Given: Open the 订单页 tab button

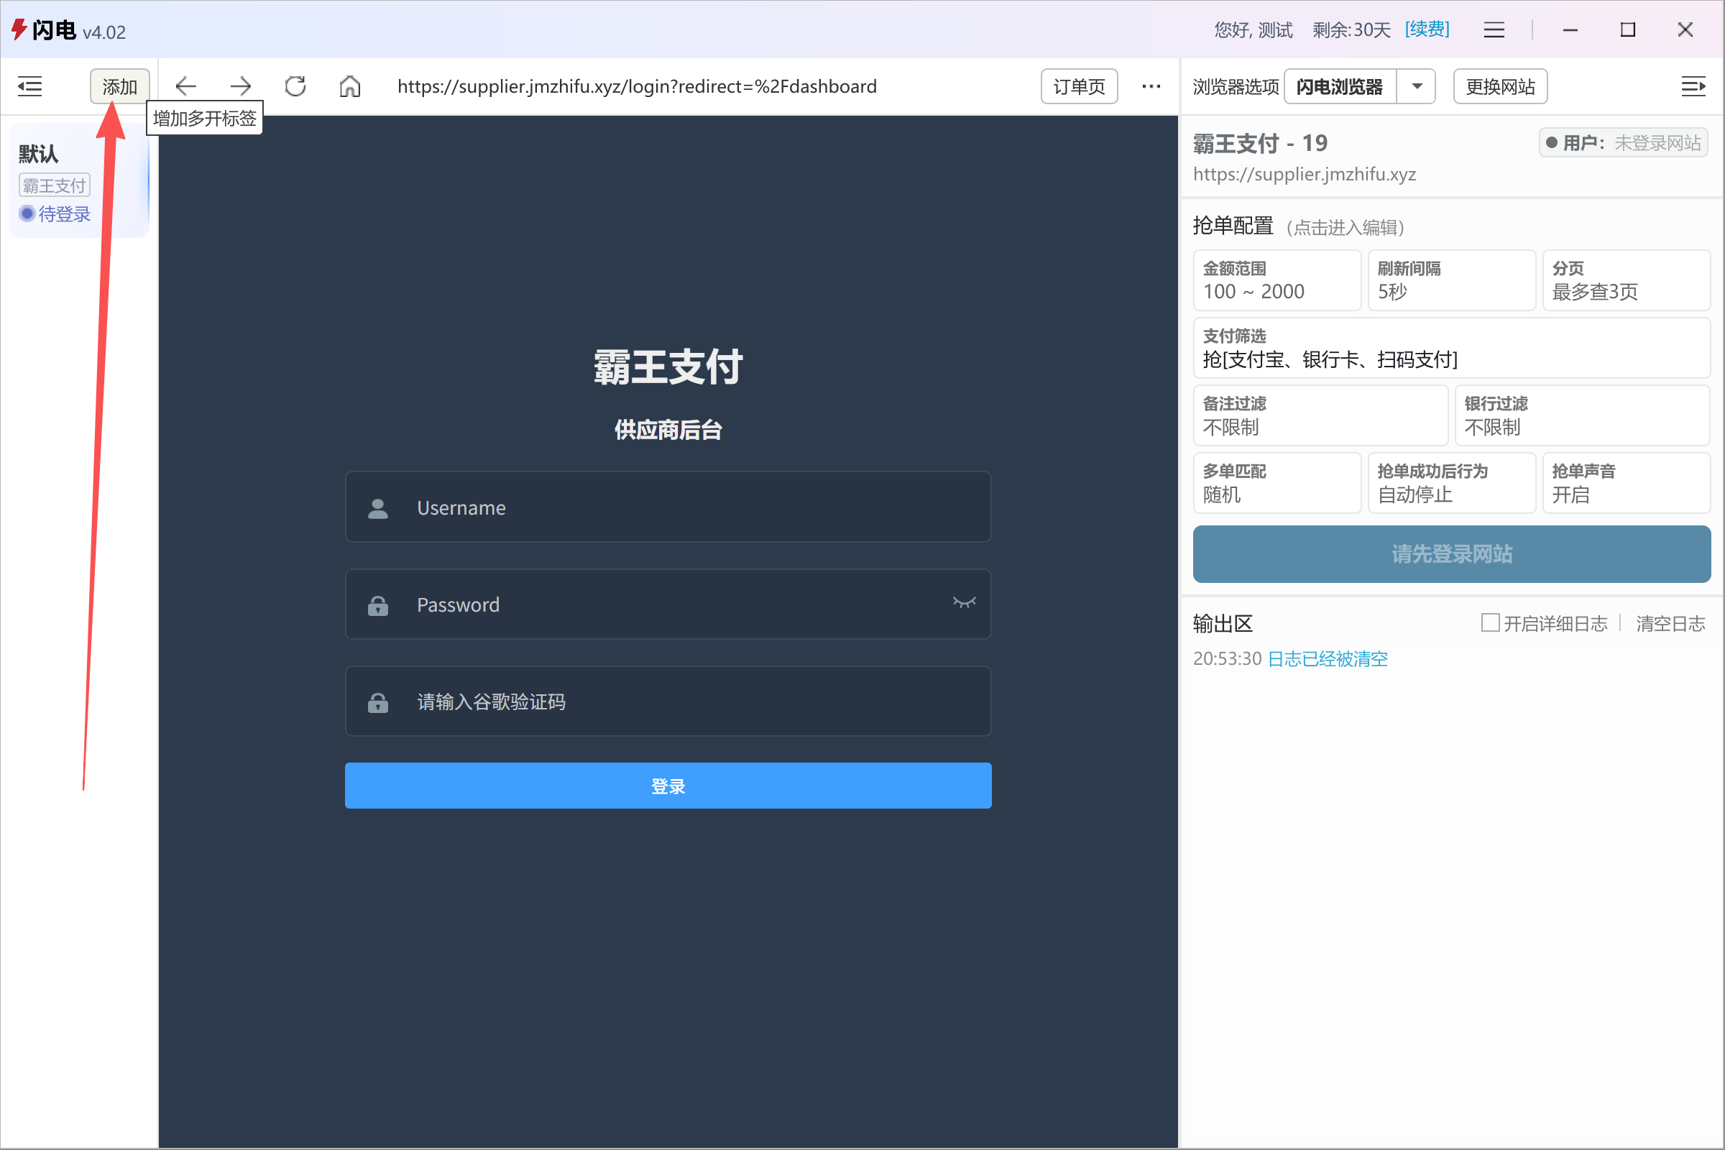Looking at the screenshot, I should (x=1079, y=86).
